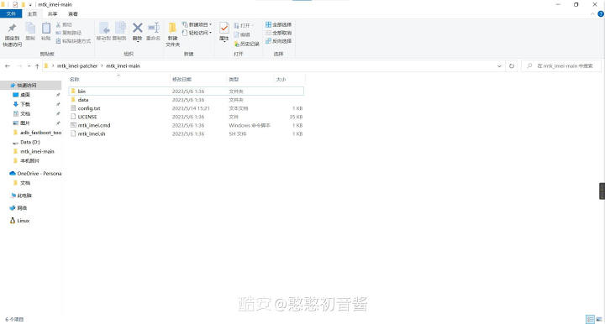Click the blue Help question-mark icon
This screenshot has height=324, width=605.
[601, 14]
